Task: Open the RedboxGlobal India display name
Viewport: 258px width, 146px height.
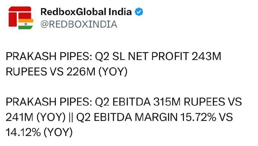Action: pos(86,12)
